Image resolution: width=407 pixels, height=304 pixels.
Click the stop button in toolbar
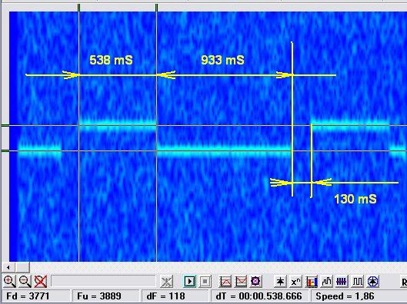[x=205, y=281]
